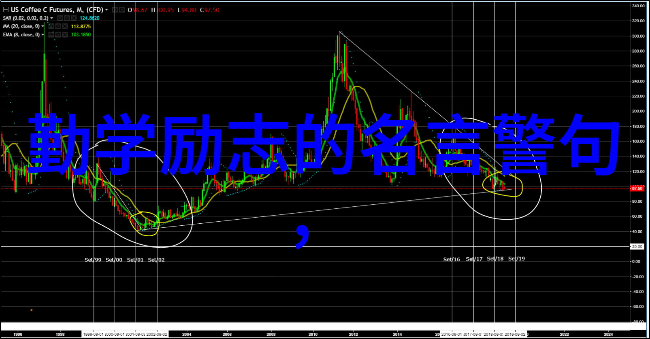Click the low price 94.80
Image resolution: width=650 pixels, height=339 pixels.
pyautogui.click(x=189, y=10)
